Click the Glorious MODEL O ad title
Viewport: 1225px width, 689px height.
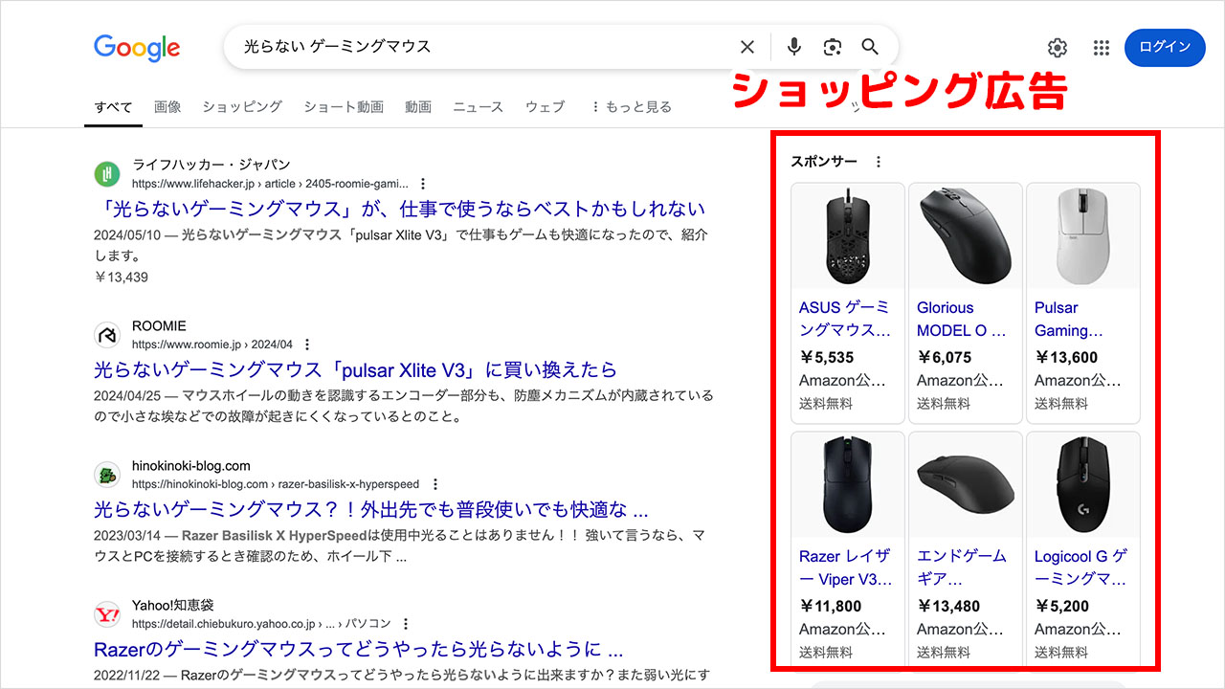[x=962, y=319]
